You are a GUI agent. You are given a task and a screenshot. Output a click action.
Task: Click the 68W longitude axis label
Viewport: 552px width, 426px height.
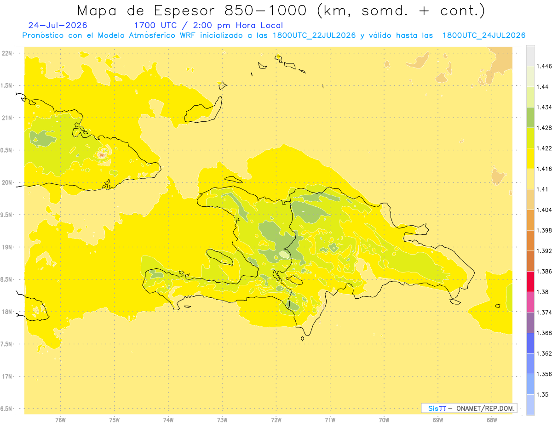coord(492,420)
